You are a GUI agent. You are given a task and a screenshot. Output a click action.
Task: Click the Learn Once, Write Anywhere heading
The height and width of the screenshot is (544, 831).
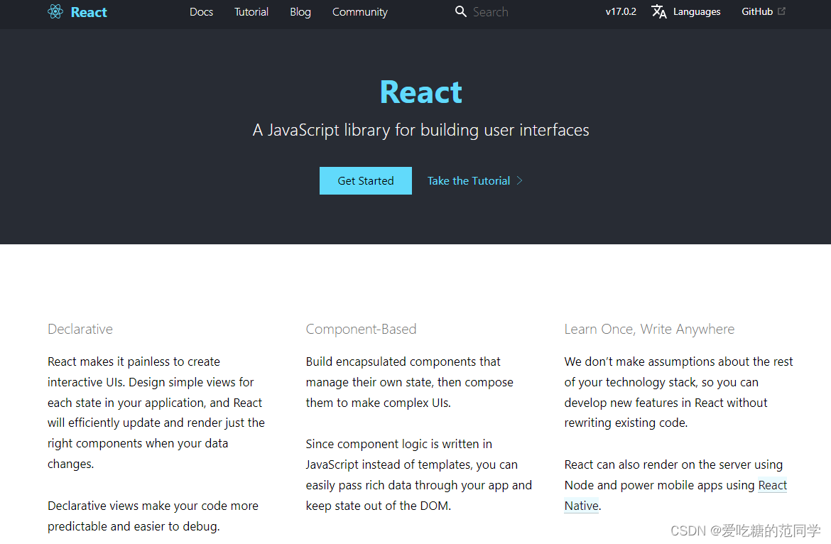(649, 329)
